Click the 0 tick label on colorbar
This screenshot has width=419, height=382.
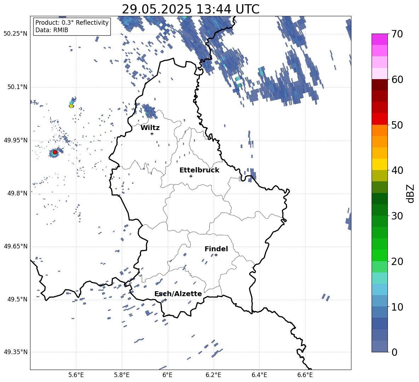(394, 352)
